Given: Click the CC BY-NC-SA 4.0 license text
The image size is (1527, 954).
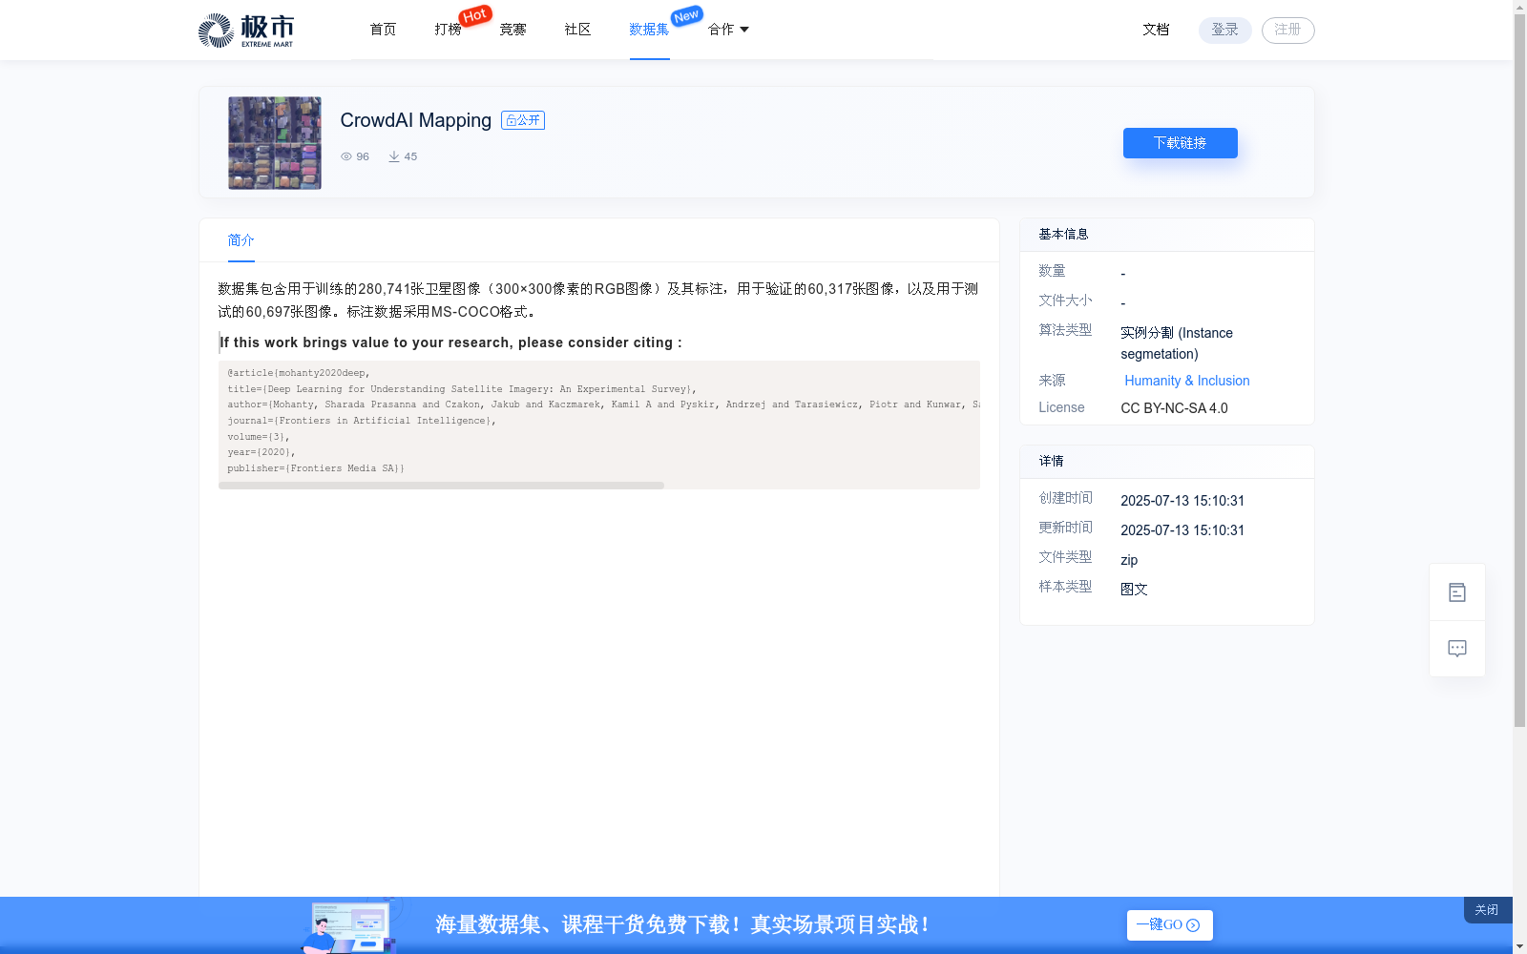Looking at the screenshot, I should pos(1174,408).
